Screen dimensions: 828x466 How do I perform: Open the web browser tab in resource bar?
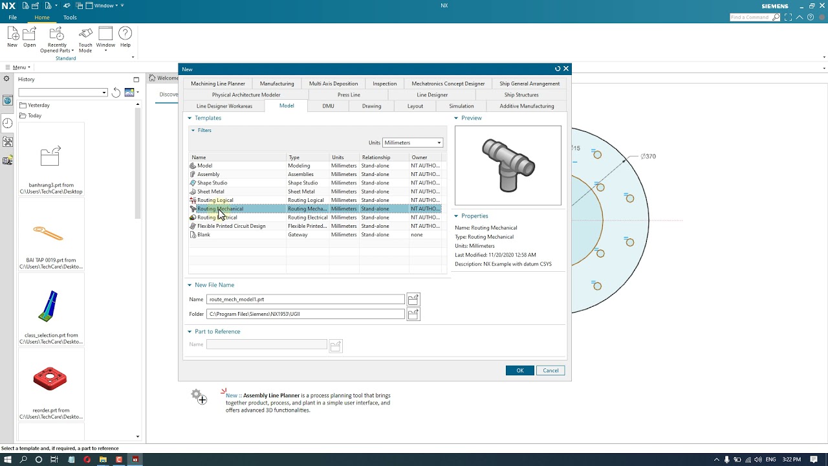click(x=8, y=100)
